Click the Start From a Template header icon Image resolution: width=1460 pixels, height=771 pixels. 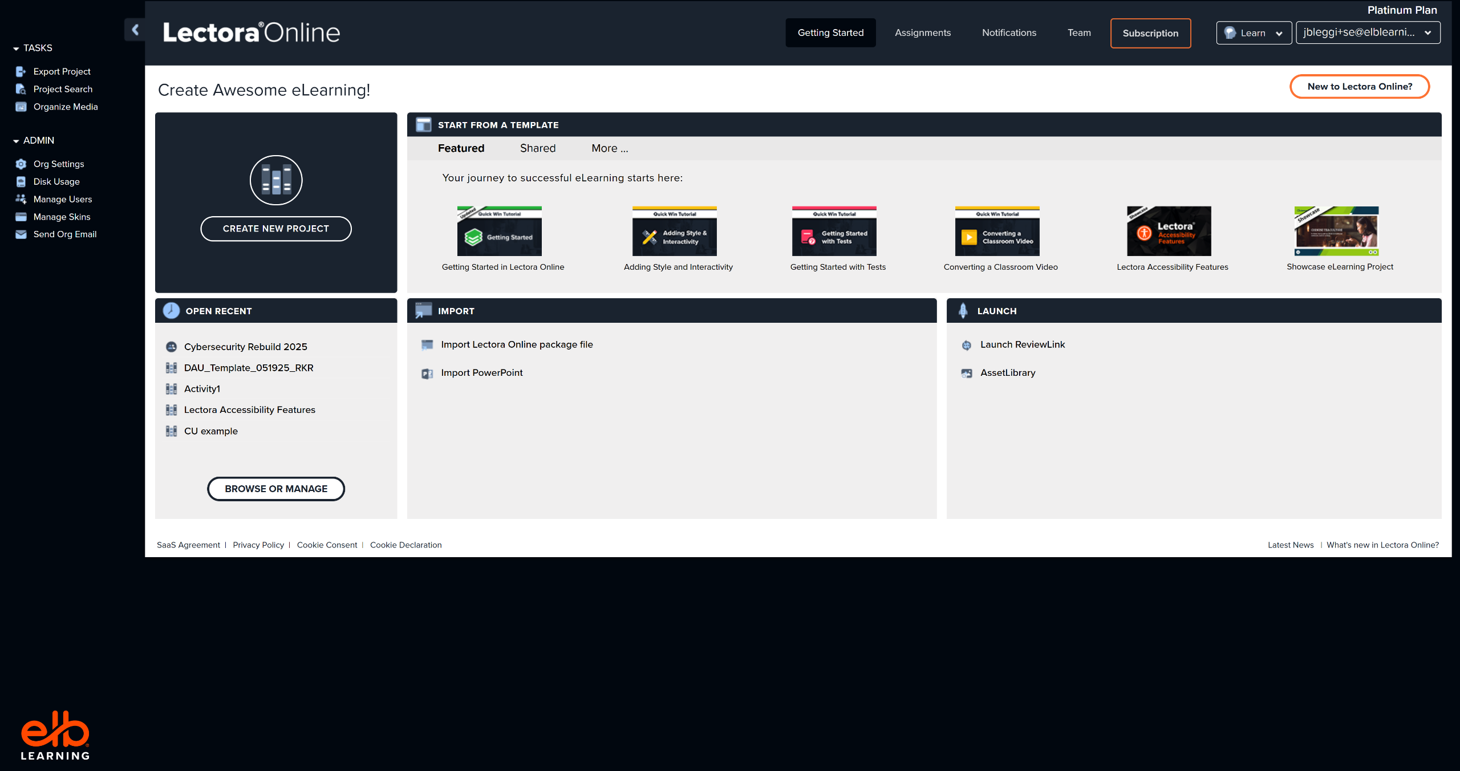click(423, 125)
